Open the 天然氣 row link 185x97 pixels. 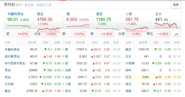pyautogui.click(x=9, y=84)
